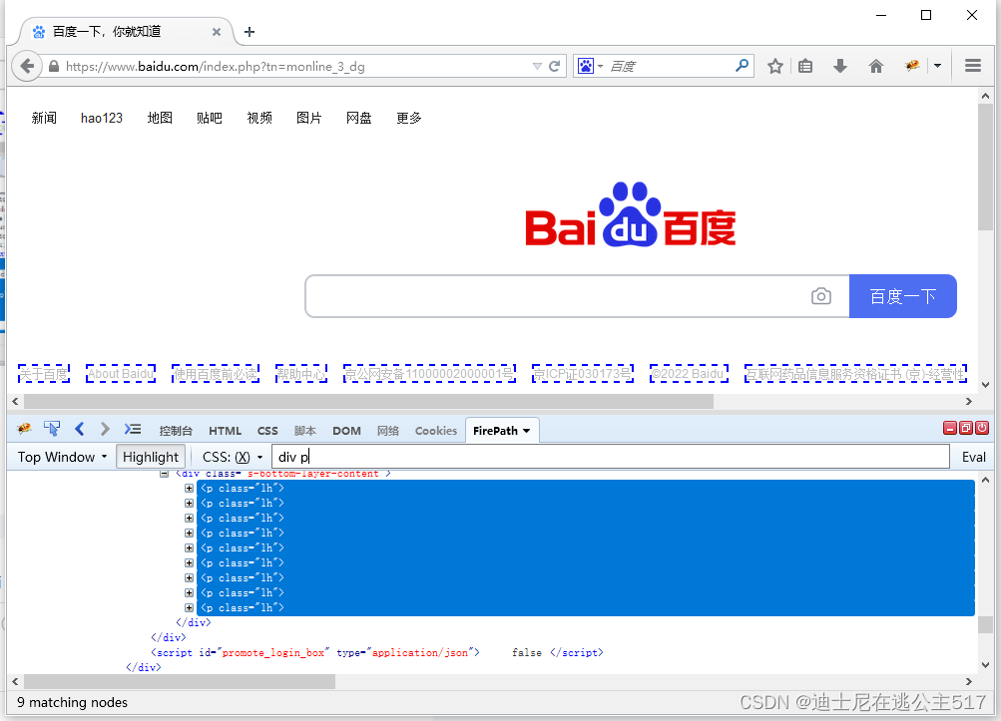Switch to the HTML tab
Viewport: 1001px width, 721px height.
pos(225,431)
